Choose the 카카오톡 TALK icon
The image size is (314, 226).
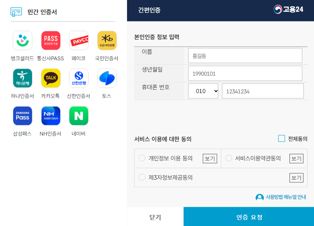(x=51, y=78)
